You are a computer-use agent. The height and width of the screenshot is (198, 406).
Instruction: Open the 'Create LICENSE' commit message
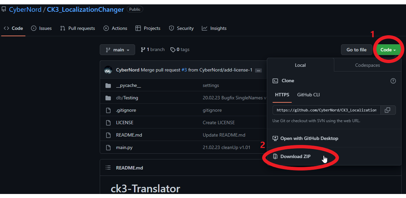pyautogui.click(x=219, y=122)
